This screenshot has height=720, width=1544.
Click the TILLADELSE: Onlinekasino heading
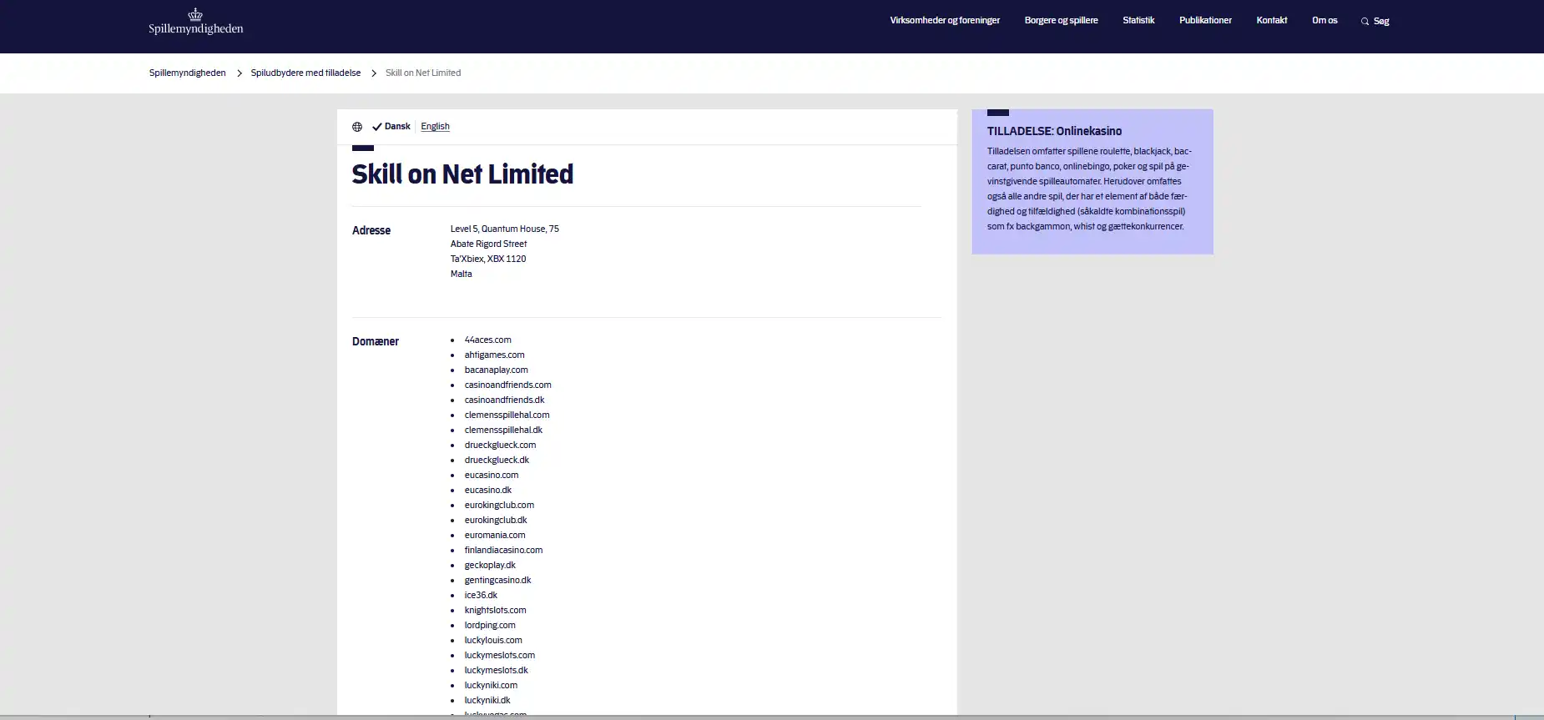1055,131
